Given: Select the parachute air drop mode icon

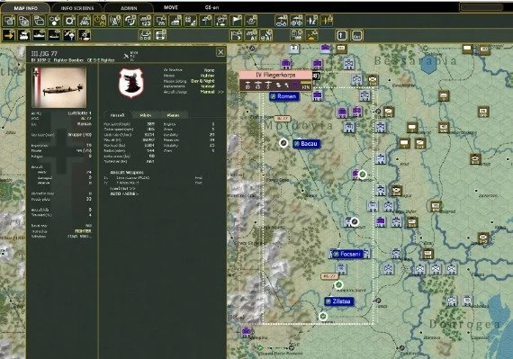Looking at the screenshot, I should [x=69, y=35].
